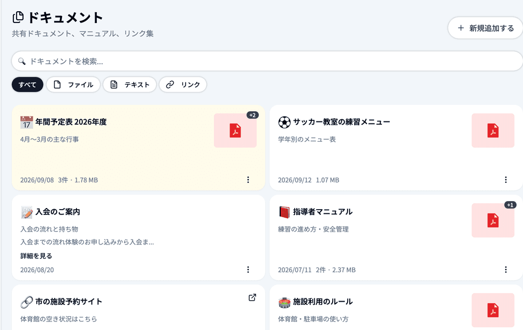
Task: Click the description 4月〜3月の主な行事
Action: click(49, 140)
